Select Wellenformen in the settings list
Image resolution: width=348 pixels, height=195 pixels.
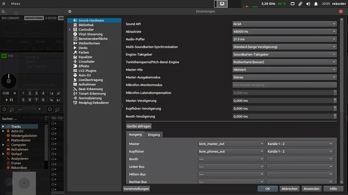(x=89, y=43)
